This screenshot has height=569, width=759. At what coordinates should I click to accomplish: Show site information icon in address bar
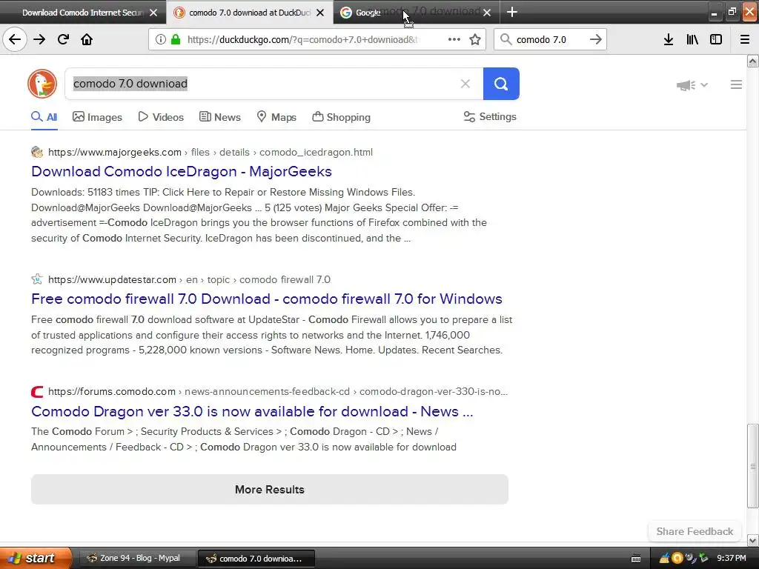coord(160,39)
